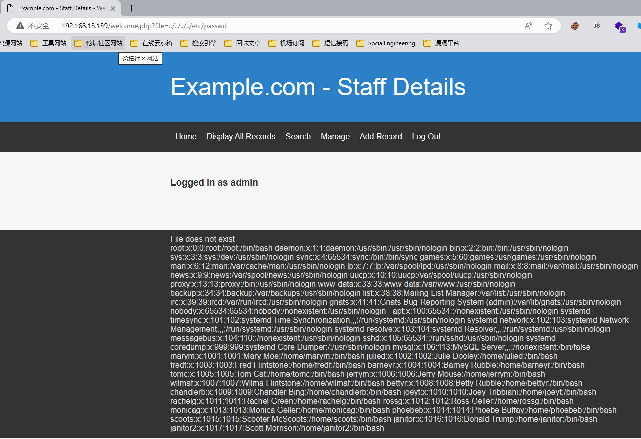Open the 机场订阅 bookmark folder
Viewport: 641px width, 439px height.
click(286, 43)
